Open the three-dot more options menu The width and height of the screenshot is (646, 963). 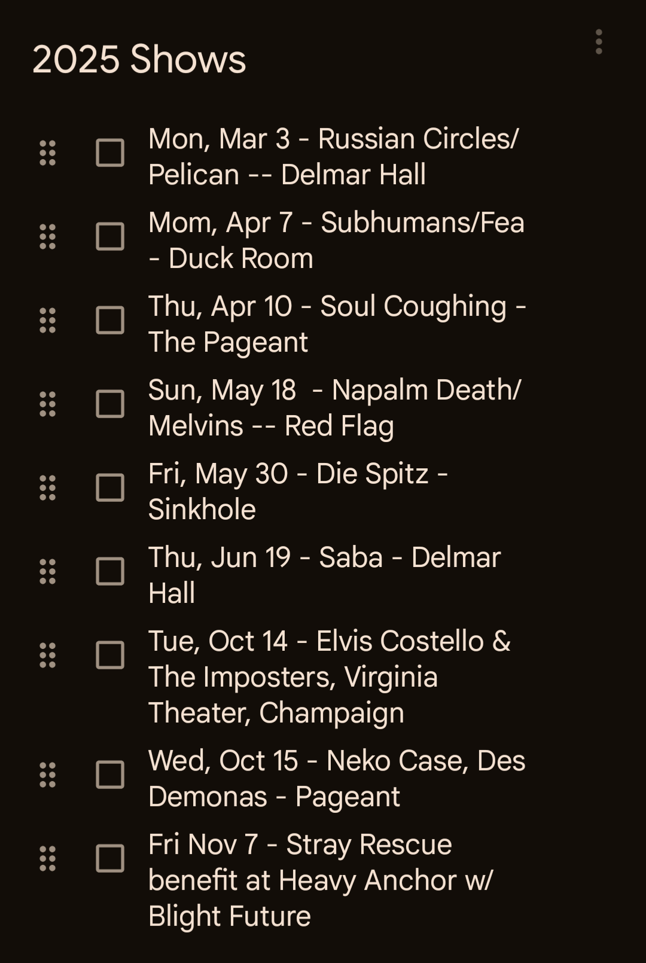(x=598, y=42)
